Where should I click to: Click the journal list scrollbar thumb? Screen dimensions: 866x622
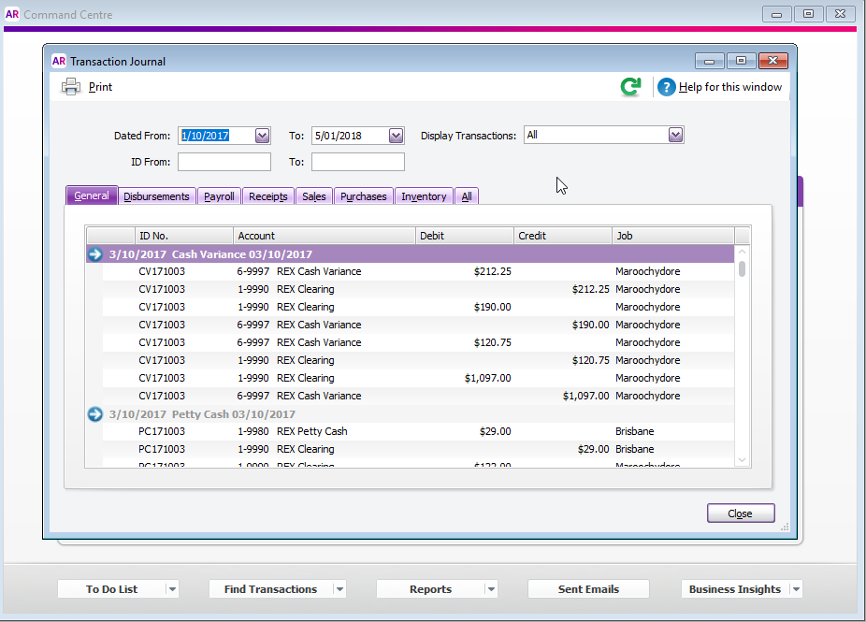pos(742,268)
